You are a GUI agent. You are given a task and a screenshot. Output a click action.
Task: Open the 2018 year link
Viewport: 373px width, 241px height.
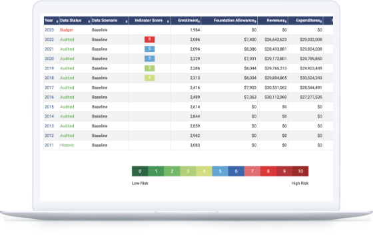point(49,78)
